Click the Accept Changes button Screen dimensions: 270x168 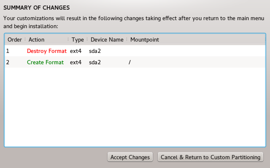coord(130,157)
